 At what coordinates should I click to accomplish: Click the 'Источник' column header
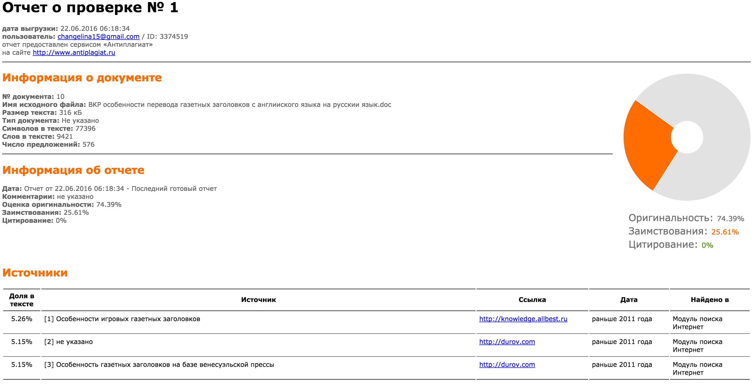tap(258, 300)
